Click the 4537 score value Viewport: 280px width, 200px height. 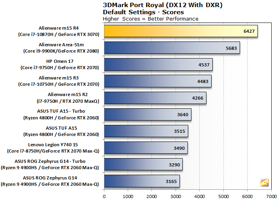(x=204, y=65)
